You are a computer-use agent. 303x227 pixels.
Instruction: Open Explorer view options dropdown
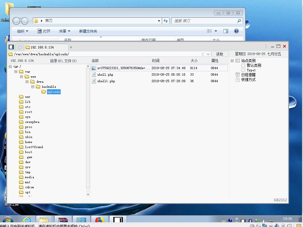[x=216, y=31]
